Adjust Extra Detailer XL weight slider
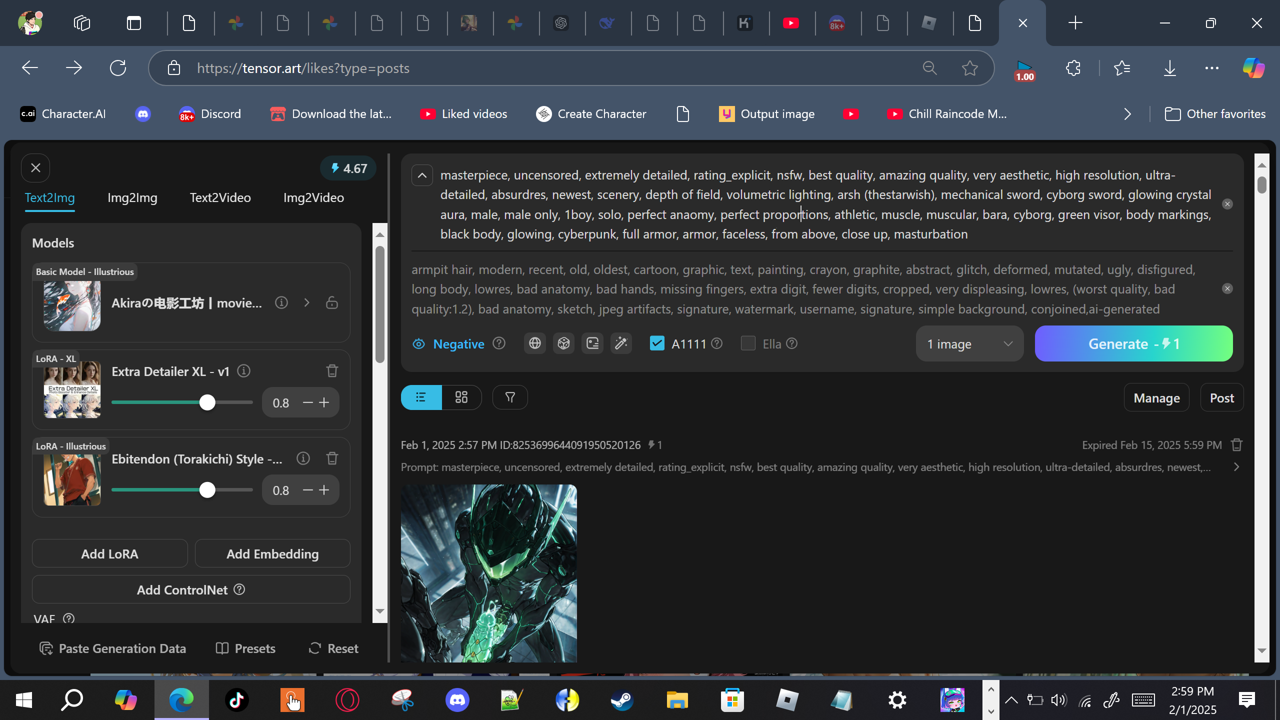The height and width of the screenshot is (720, 1280). click(x=207, y=402)
